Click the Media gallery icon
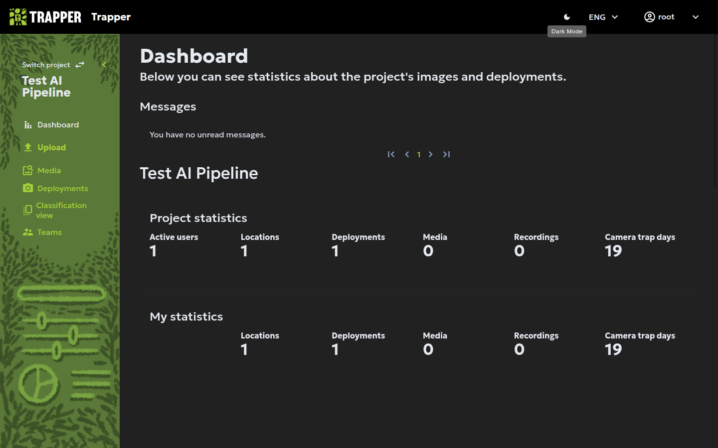Viewport: 718px width, 448px height. tap(28, 170)
